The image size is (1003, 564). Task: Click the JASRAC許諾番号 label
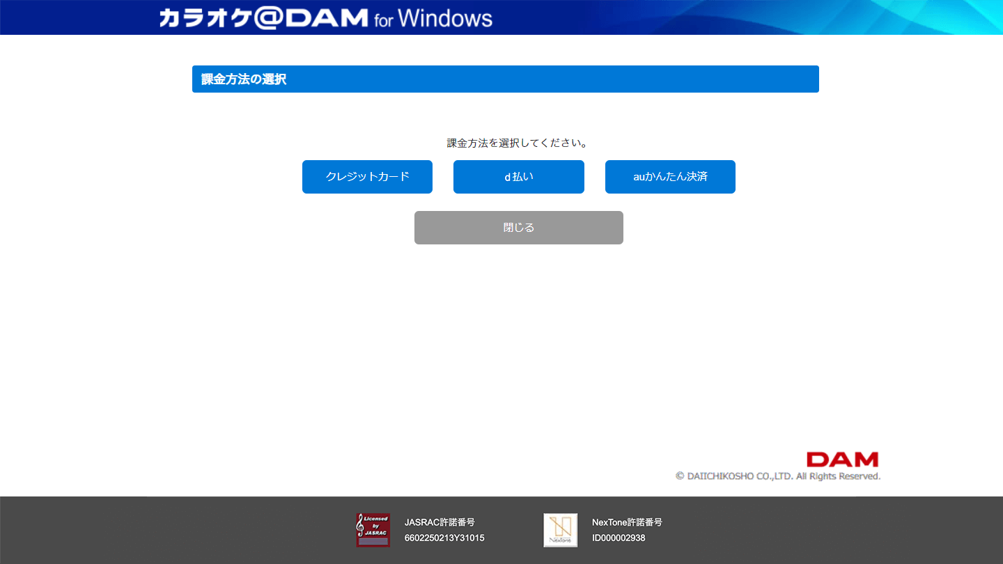tap(440, 522)
